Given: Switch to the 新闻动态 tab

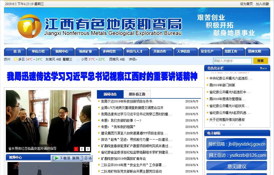Looking at the screenshot, I should (x=110, y=94).
